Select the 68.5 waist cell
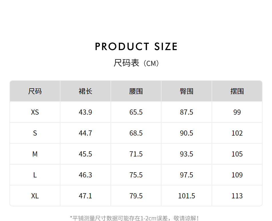This screenshot has height=221, width=272. (136, 133)
